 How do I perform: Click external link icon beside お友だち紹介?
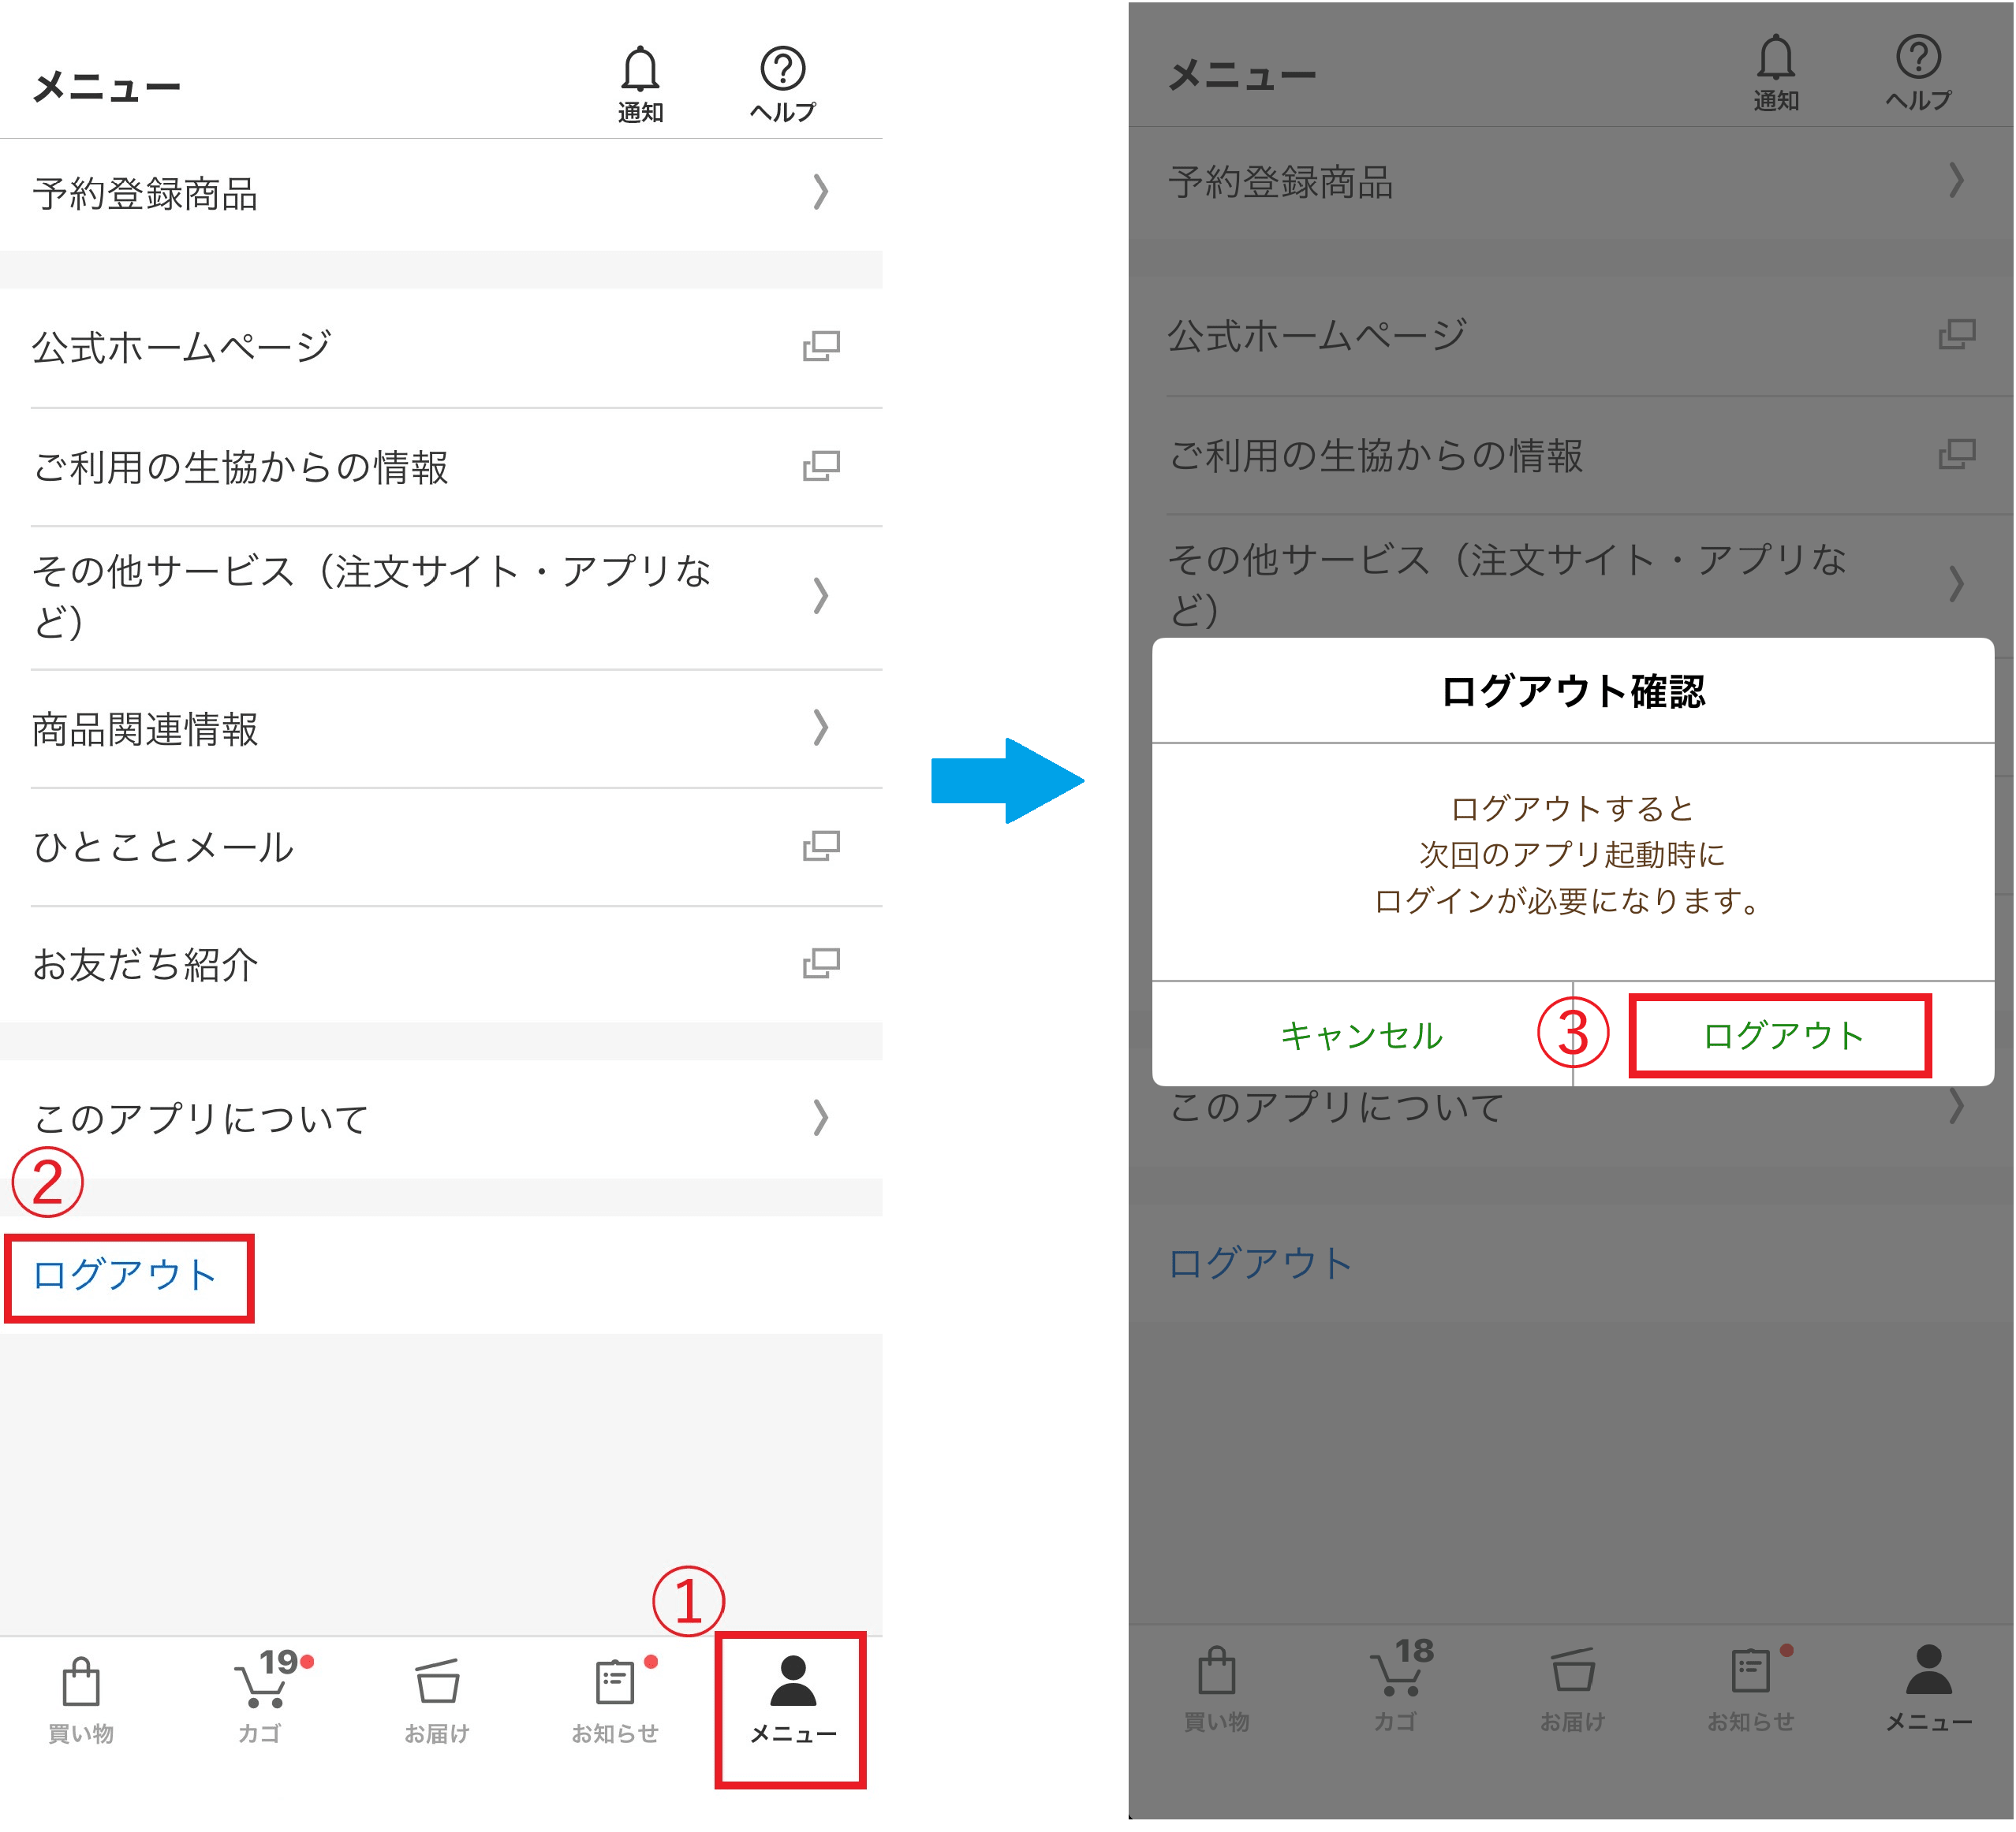[821, 963]
